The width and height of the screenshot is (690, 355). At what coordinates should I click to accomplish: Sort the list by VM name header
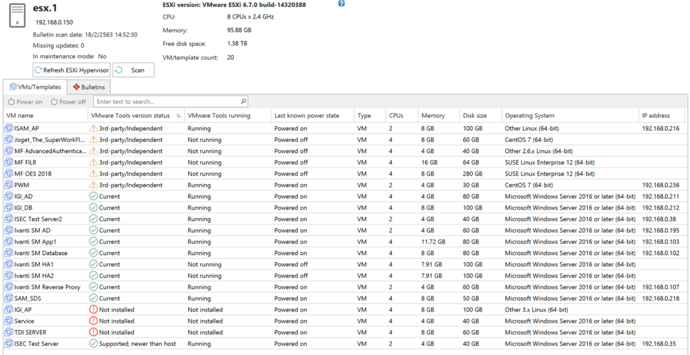(20, 116)
